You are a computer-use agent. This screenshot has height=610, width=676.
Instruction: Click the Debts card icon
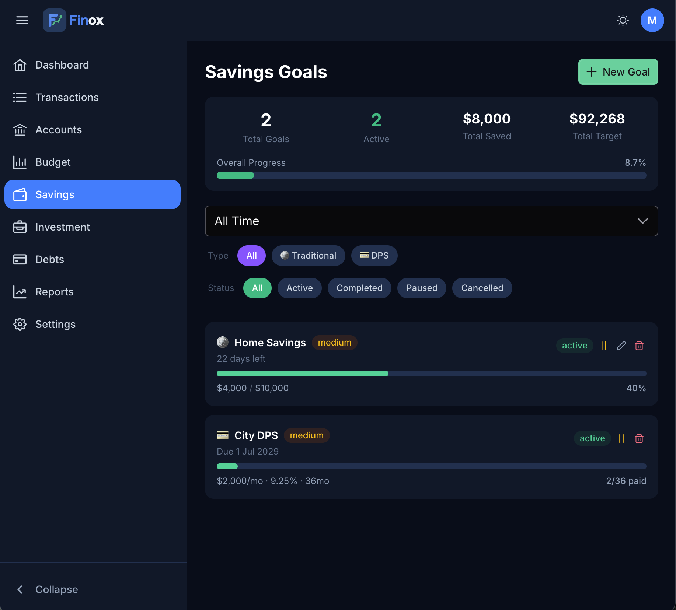[x=20, y=259]
